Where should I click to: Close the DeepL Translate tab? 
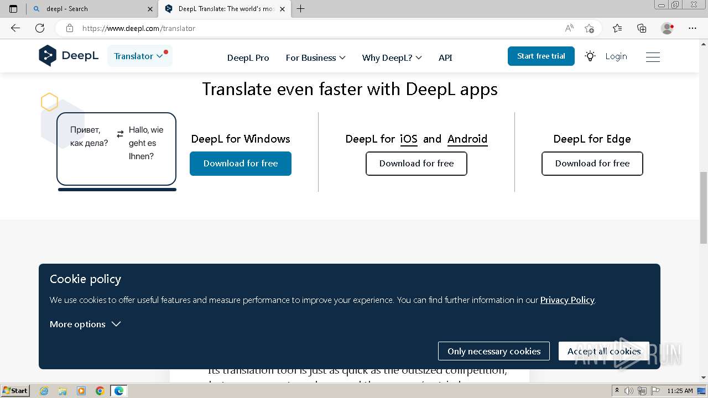pos(283,9)
